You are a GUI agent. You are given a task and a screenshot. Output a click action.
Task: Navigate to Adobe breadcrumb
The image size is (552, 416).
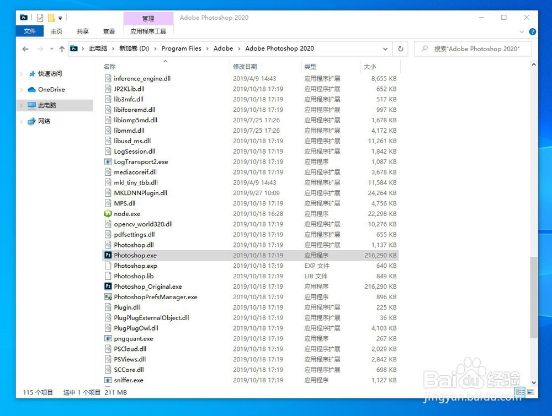pos(223,48)
